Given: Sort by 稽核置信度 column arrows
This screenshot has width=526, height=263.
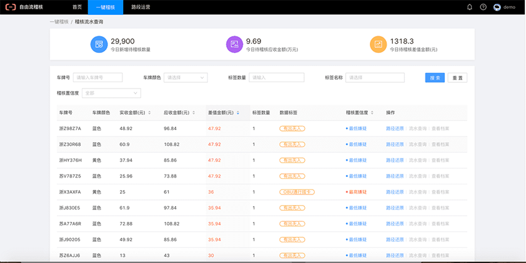Looking at the screenshot, I should coord(372,113).
